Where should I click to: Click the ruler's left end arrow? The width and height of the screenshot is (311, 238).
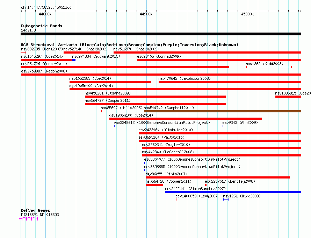click(x=22, y=11)
